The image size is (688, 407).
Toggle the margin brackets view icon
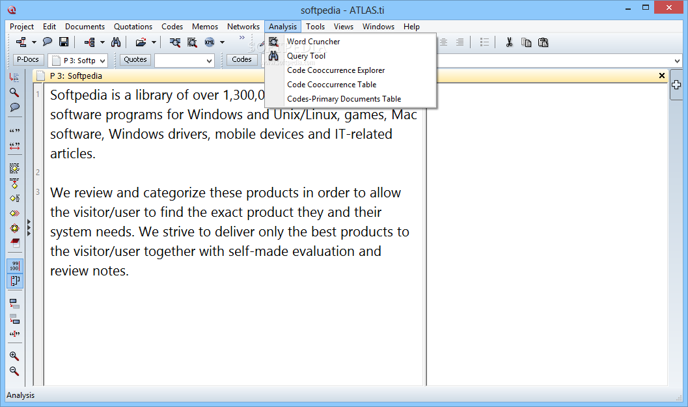pyautogui.click(x=14, y=281)
